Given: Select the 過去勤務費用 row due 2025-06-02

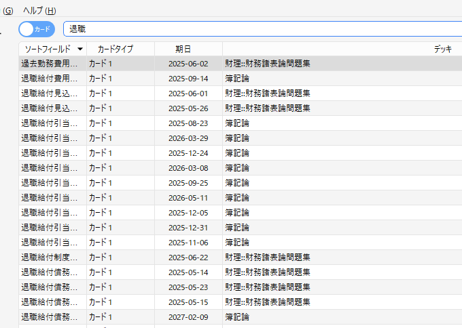Looking at the screenshot, I should pyautogui.click(x=49, y=64).
